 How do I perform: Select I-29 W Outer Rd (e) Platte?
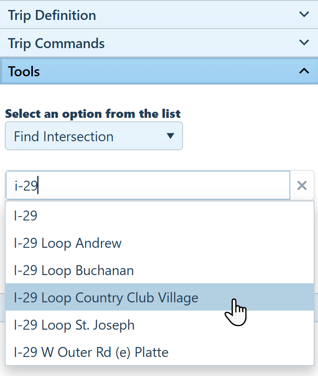tap(91, 352)
